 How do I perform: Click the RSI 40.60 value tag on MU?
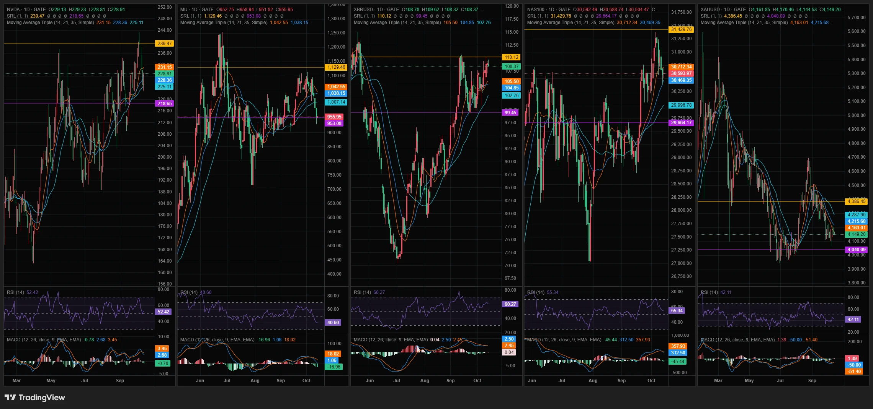click(333, 323)
